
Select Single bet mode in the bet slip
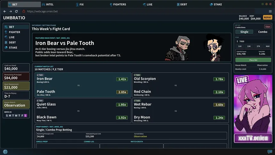coord(244,32)
